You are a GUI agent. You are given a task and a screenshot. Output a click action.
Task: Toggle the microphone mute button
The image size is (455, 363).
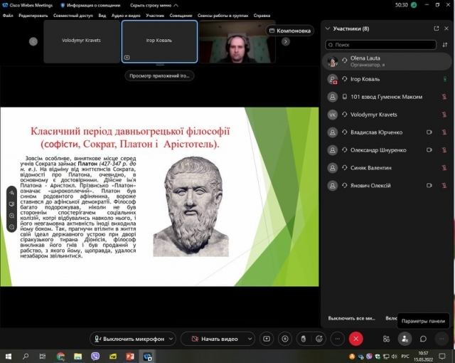129,339
